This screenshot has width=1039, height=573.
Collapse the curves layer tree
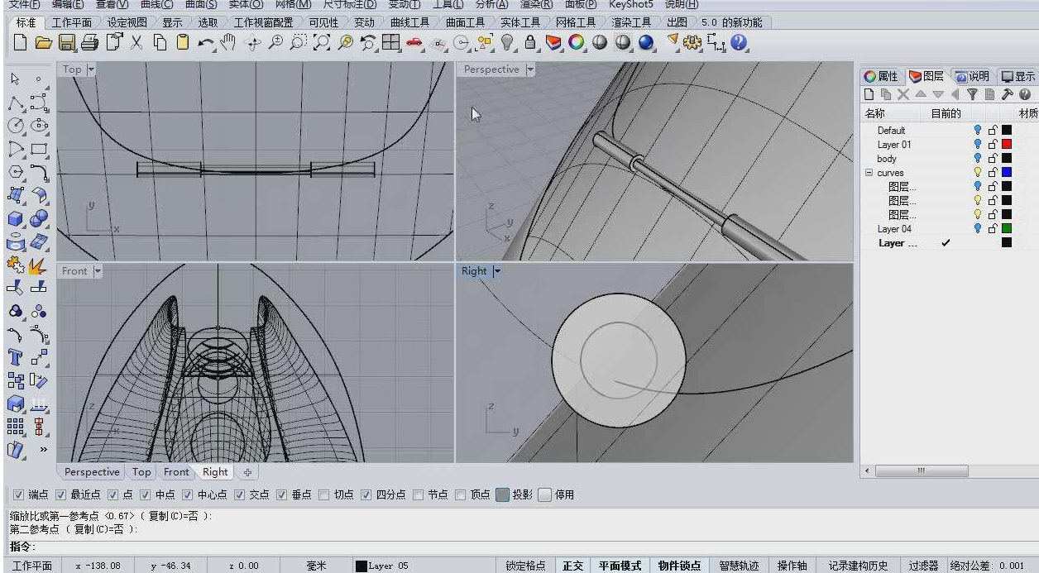point(869,173)
